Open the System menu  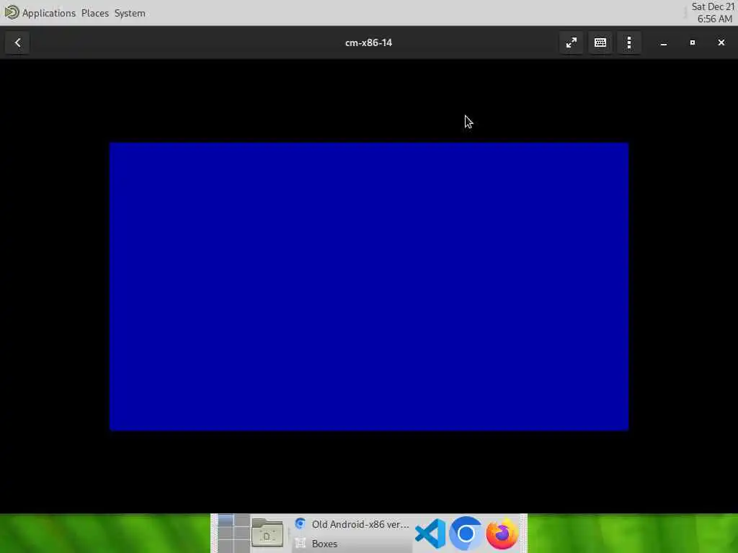tap(130, 13)
